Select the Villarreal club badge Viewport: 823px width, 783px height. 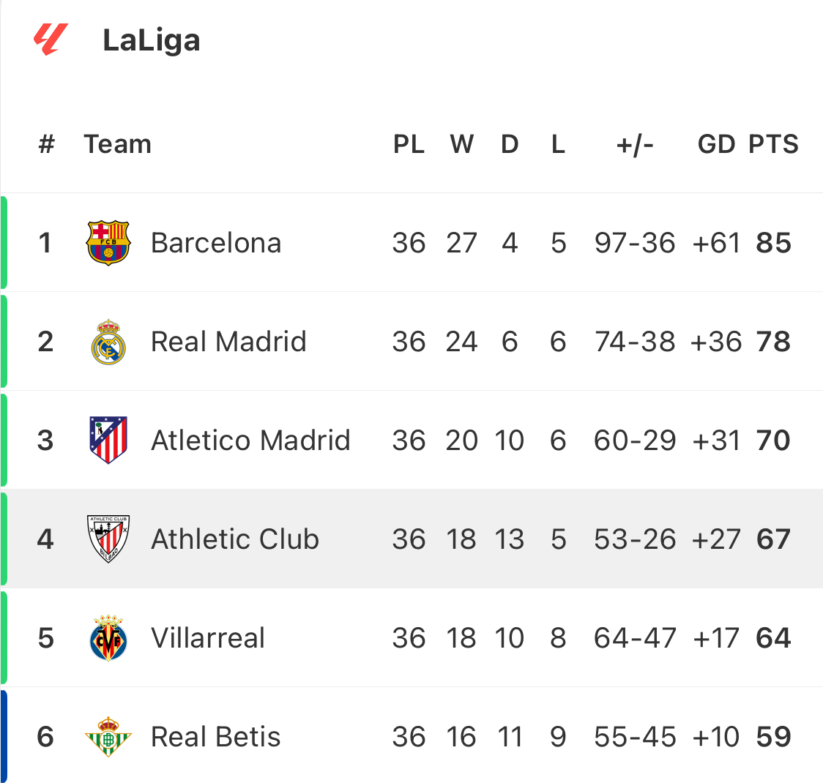tap(108, 637)
